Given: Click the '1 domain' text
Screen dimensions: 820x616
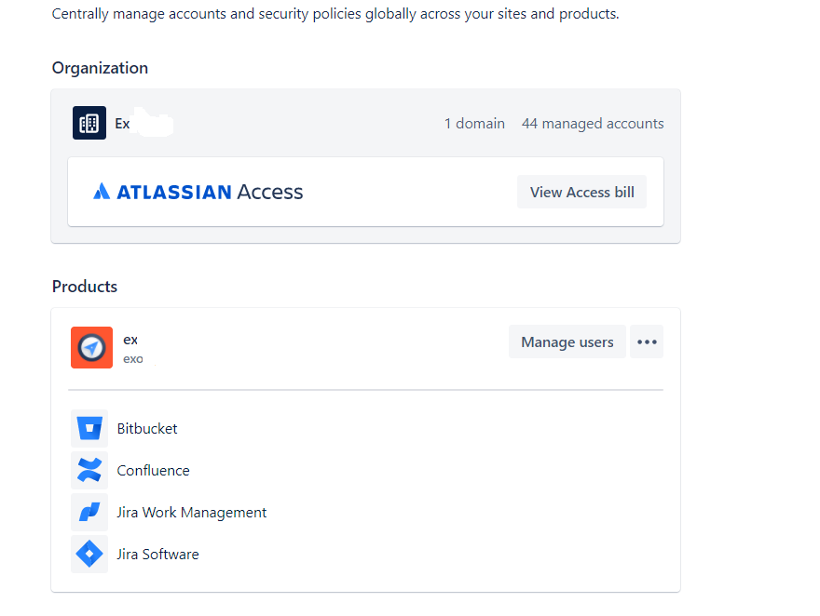Looking at the screenshot, I should (475, 124).
